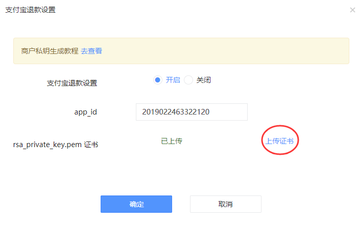Open the 去查看 tutorial link
Image resolution: width=357 pixels, height=226 pixels.
pyautogui.click(x=91, y=51)
